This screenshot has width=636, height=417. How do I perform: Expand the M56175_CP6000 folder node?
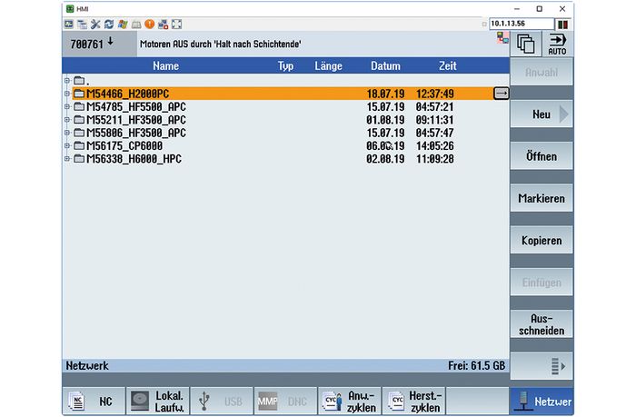coord(67,146)
